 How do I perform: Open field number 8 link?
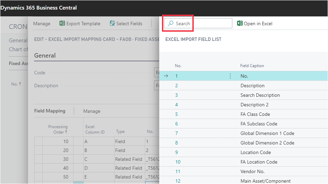[177, 143]
